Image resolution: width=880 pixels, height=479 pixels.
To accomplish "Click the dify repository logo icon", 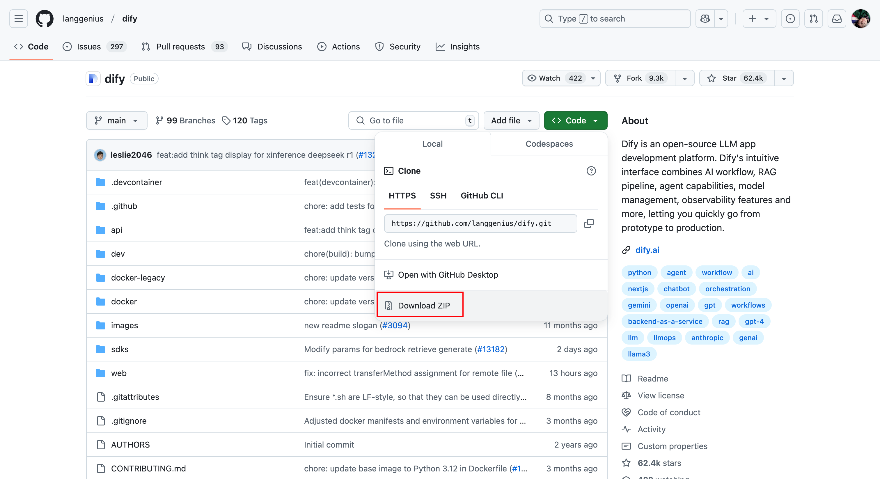I will pos(93,79).
